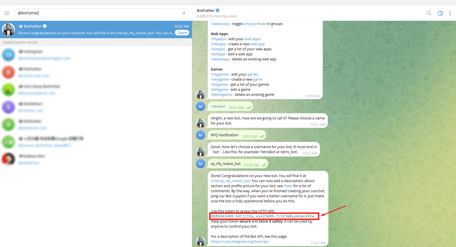Open the web app link after /newapp
The height and width of the screenshot is (247, 456).
pos(258,44)
